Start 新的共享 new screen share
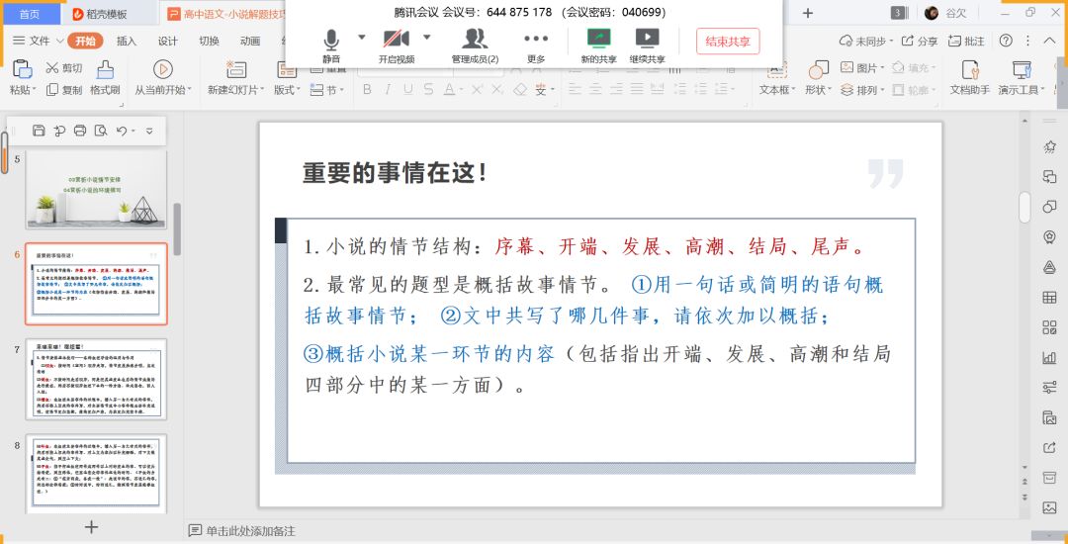 coord(598,42)
